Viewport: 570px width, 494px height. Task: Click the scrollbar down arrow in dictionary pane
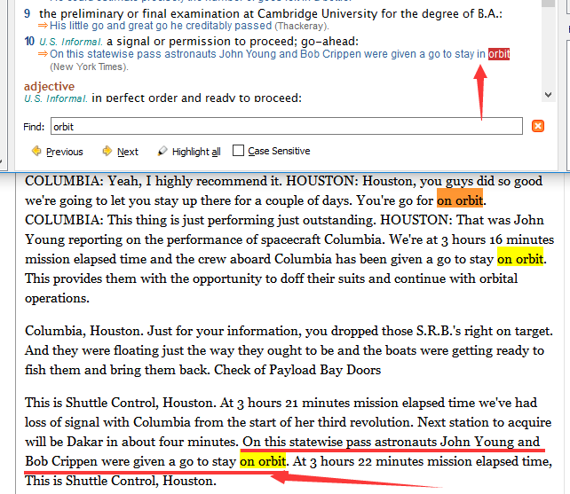(548, 95)
